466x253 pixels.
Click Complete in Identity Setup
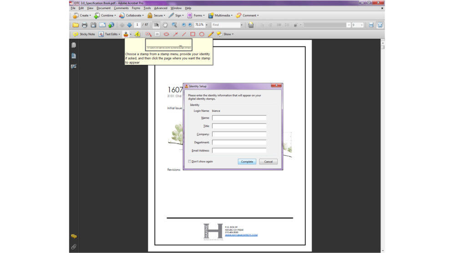click(x=247, y=162)
